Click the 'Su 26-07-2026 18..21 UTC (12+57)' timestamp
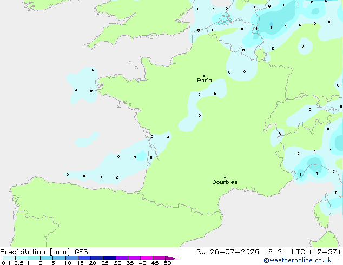 [268, 252]
